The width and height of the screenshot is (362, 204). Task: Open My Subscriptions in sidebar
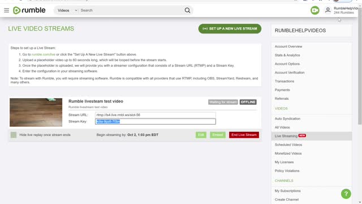point(288,191)
